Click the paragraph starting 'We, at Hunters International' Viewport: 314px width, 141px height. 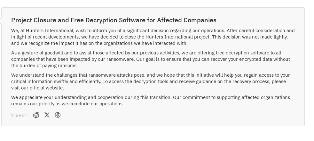(x=153, y=37)
